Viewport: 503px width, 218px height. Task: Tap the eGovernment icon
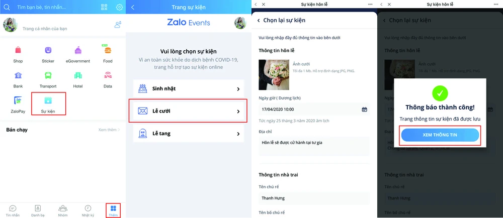(78, 50)
